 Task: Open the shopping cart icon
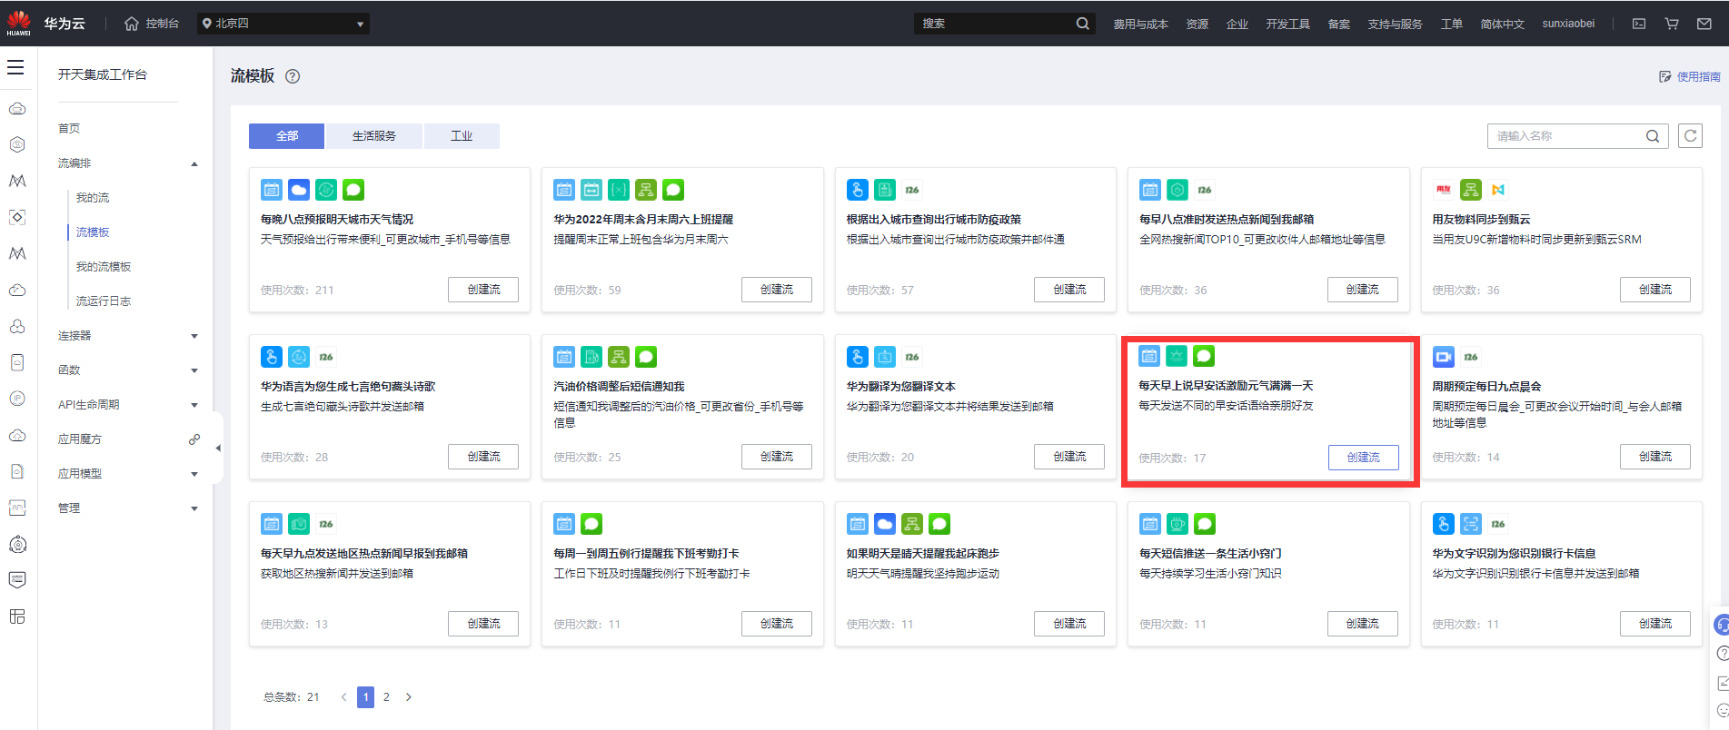point(1672,24)
